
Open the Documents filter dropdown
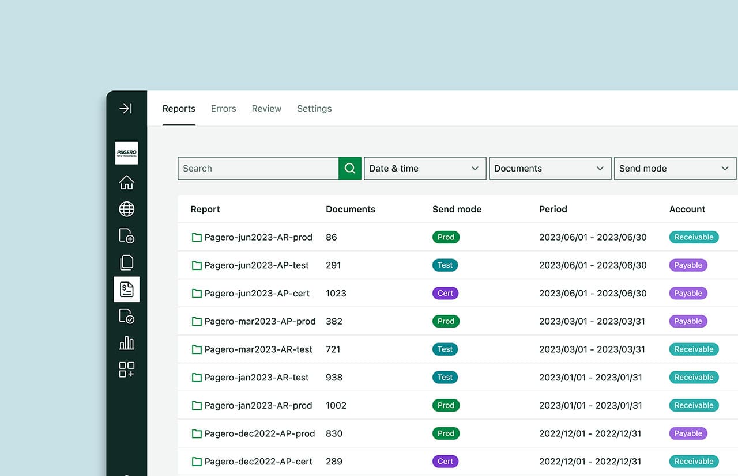tap(550, 168)
